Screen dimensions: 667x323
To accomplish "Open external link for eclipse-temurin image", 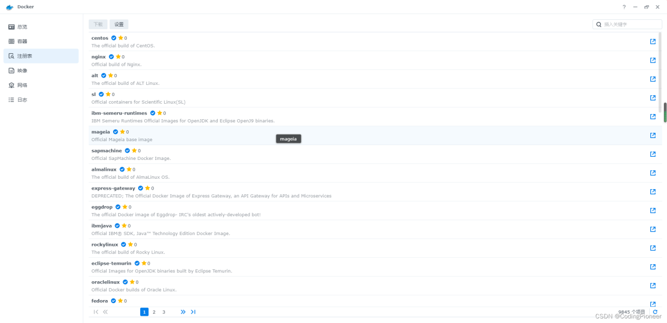I will (x=653, y=267).
